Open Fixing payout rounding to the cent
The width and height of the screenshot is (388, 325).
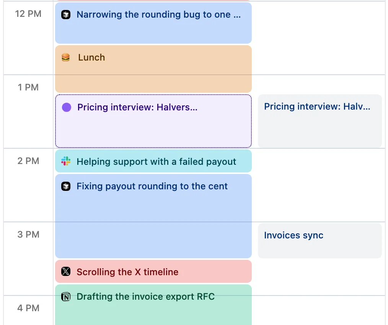tap(153, 216)
